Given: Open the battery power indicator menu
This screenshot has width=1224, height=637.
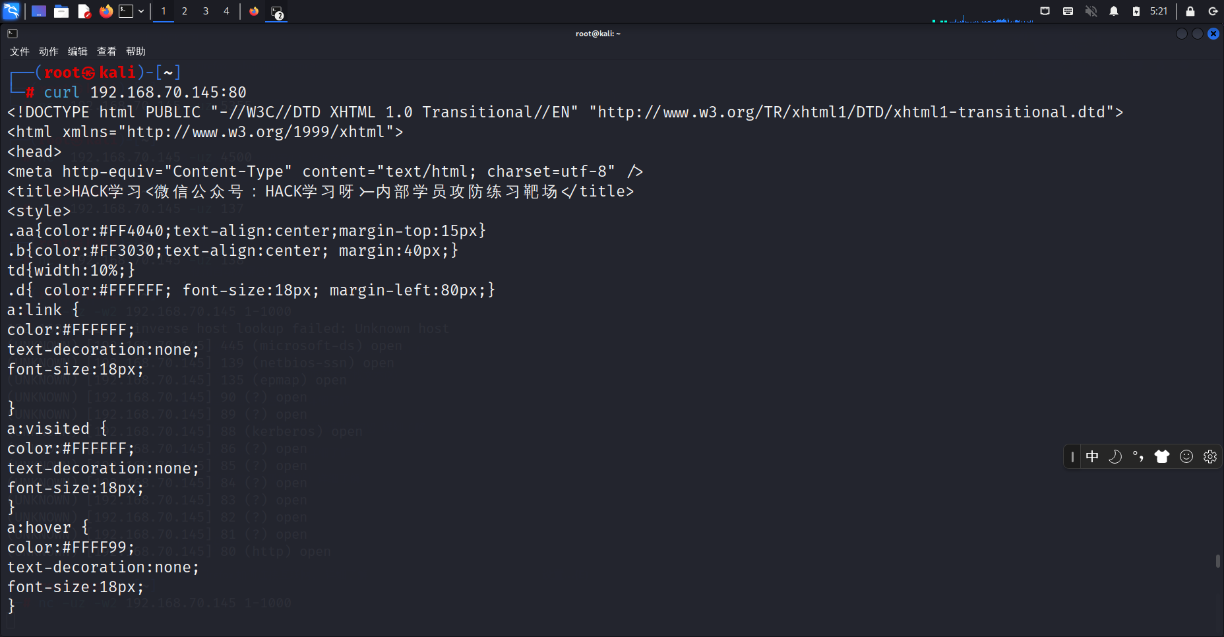Looking at the screenshot, I should click(1137, 11).
